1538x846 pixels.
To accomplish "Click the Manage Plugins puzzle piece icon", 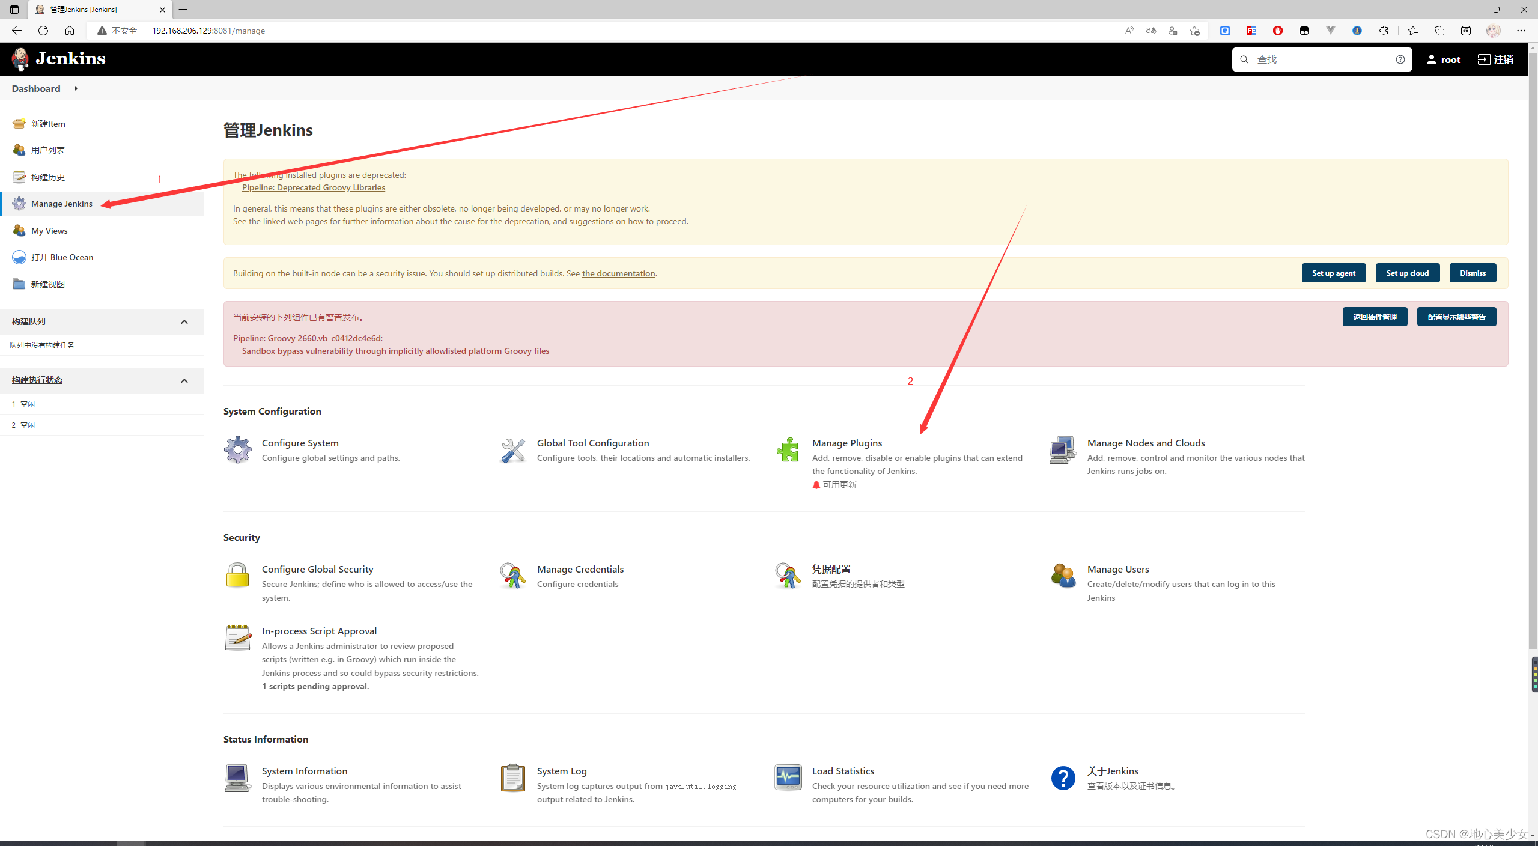I will point(788,449).
